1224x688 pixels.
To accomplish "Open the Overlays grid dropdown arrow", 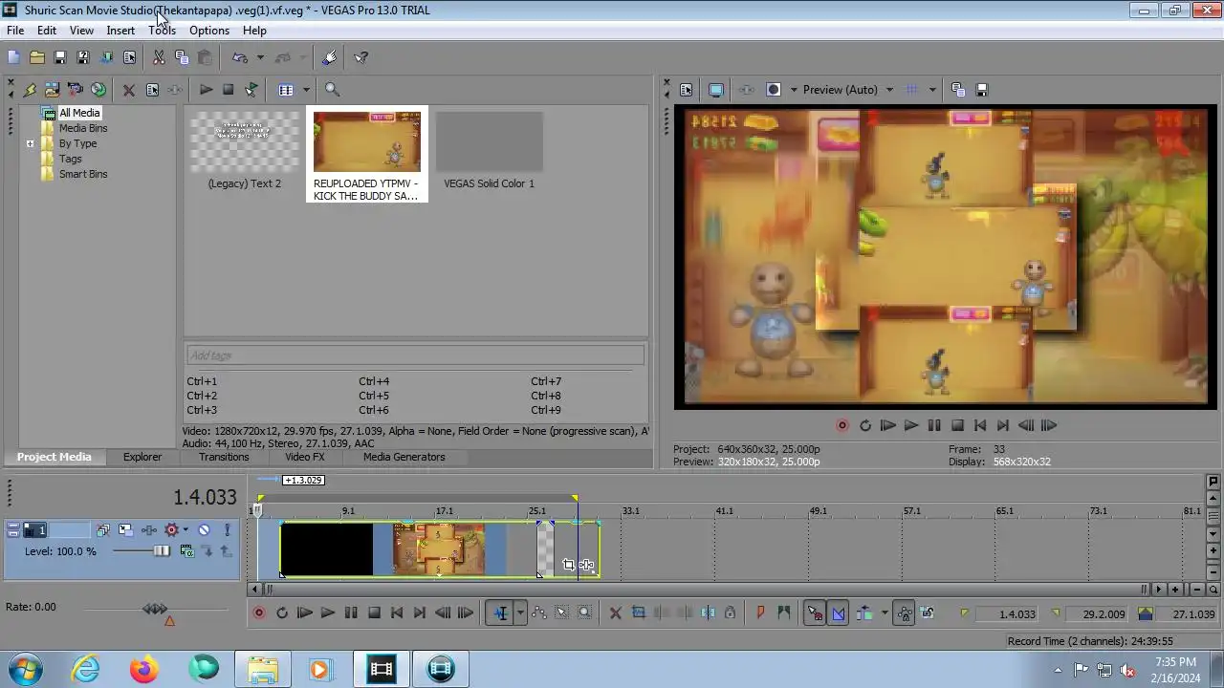I will 932,90.
